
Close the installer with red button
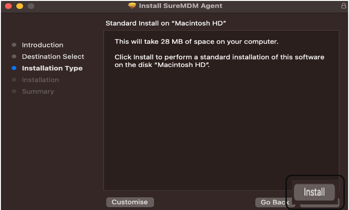coord(8,6)
